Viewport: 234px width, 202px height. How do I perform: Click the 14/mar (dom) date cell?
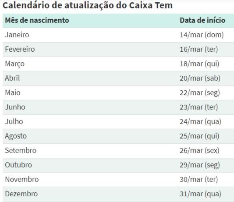coord(202,35)
